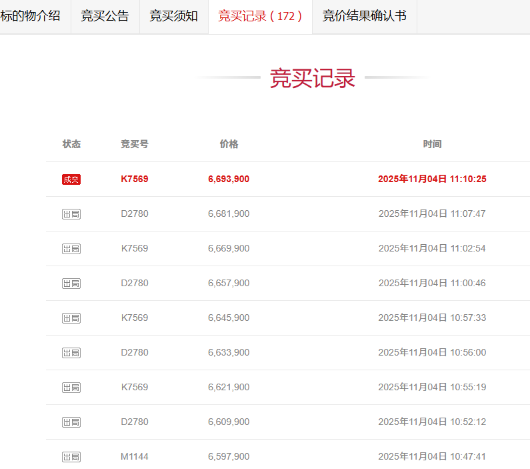Click 出局 badge for the 6,657,900 bid

[71, 284]
